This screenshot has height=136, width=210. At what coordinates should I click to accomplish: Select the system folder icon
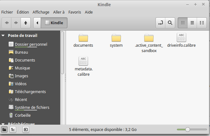pos(116,38)
